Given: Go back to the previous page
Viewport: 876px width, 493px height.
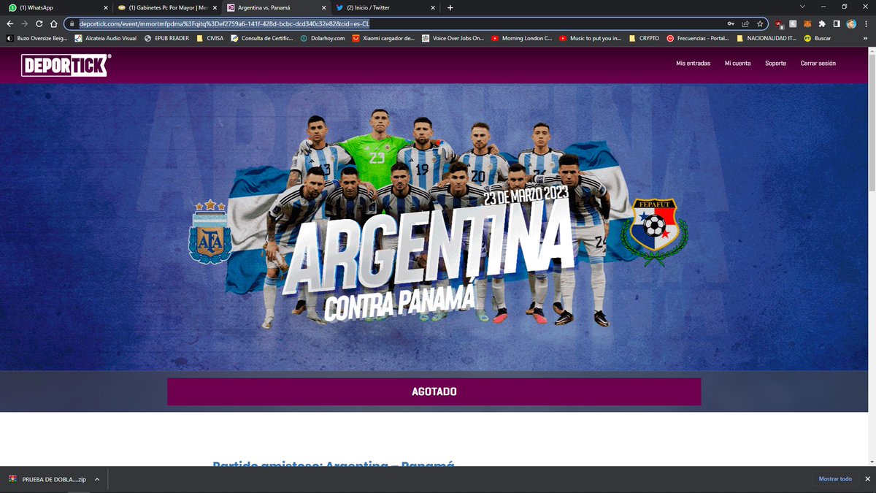Looking at the screenshot, I should point(10,23).
